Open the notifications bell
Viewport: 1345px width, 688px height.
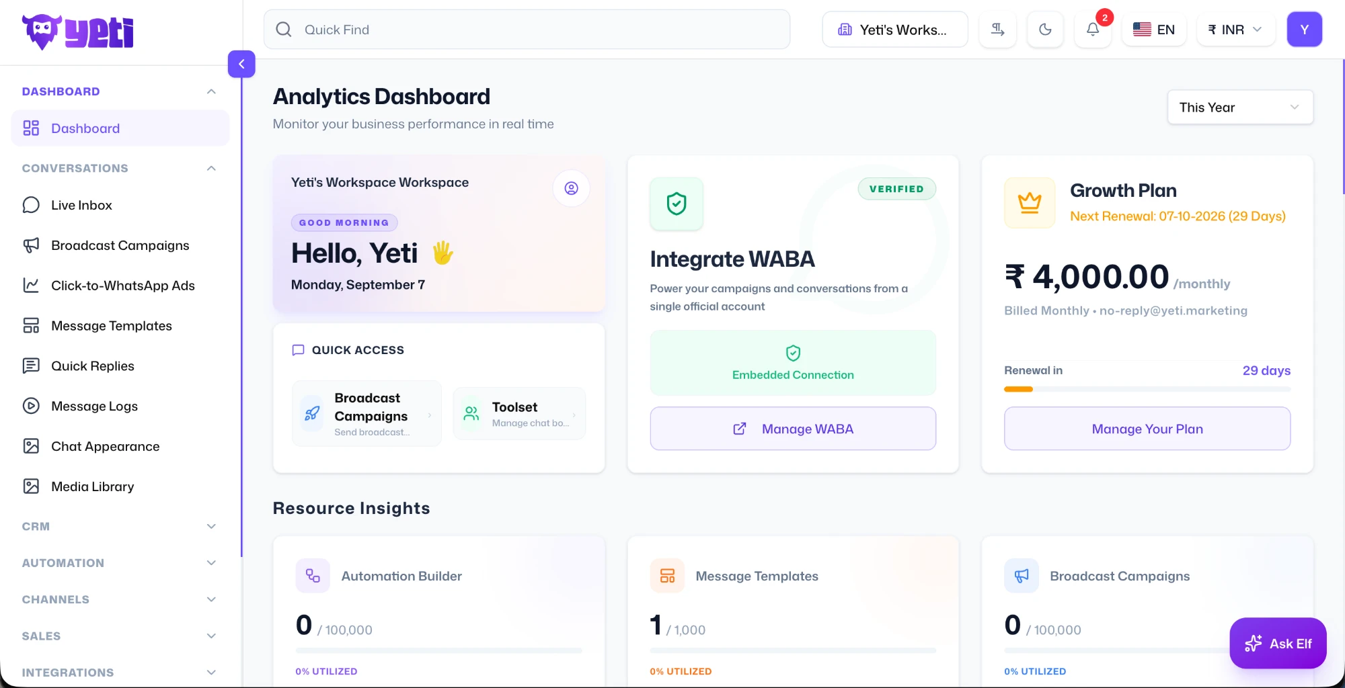(1093, 30)
